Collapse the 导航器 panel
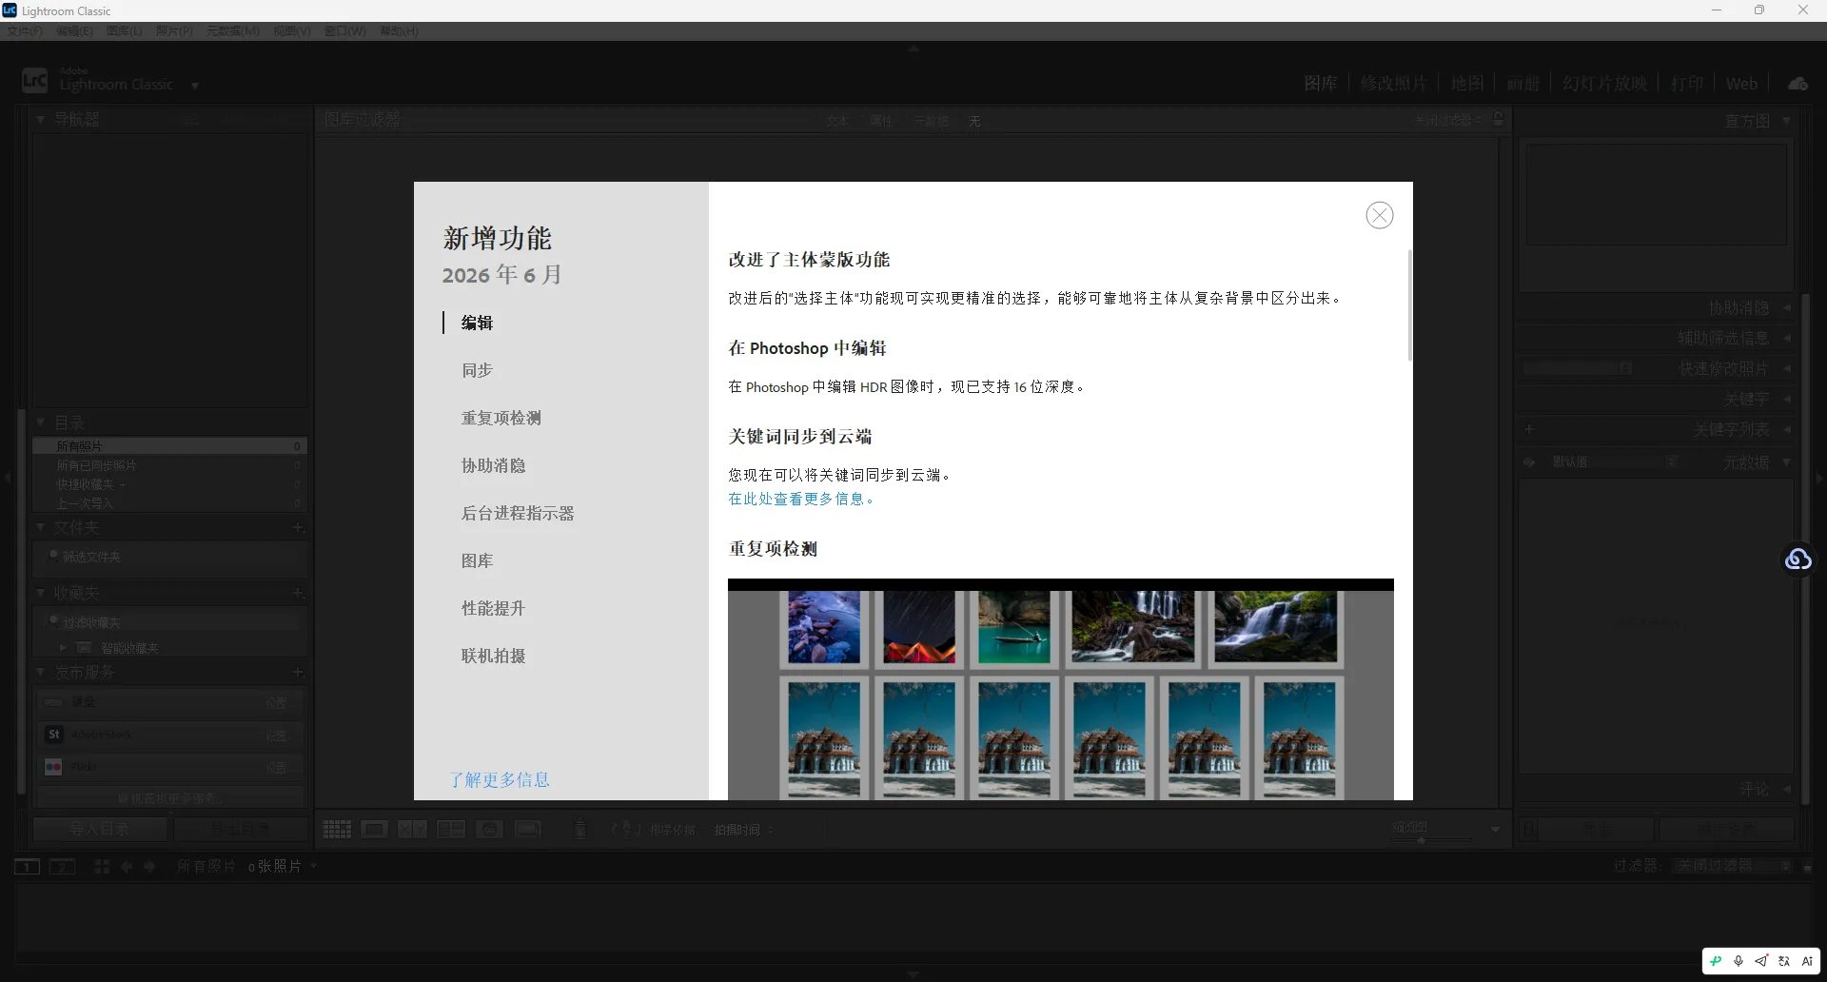1827x982 pixels. pos(41,120)
